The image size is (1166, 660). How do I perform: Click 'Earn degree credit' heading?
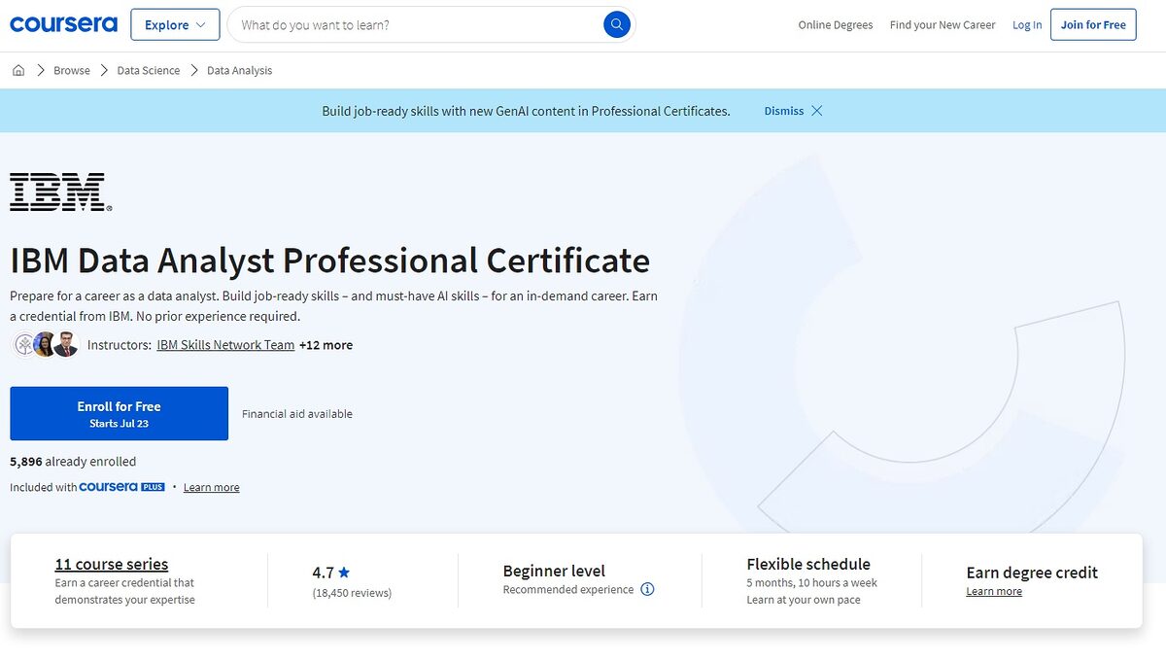point(1032,573)
